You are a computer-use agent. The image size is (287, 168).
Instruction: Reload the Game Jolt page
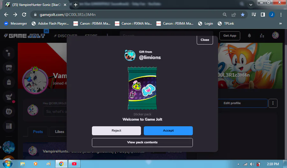click(24, 15)
